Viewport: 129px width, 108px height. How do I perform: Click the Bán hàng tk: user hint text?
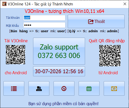[38, 31]
